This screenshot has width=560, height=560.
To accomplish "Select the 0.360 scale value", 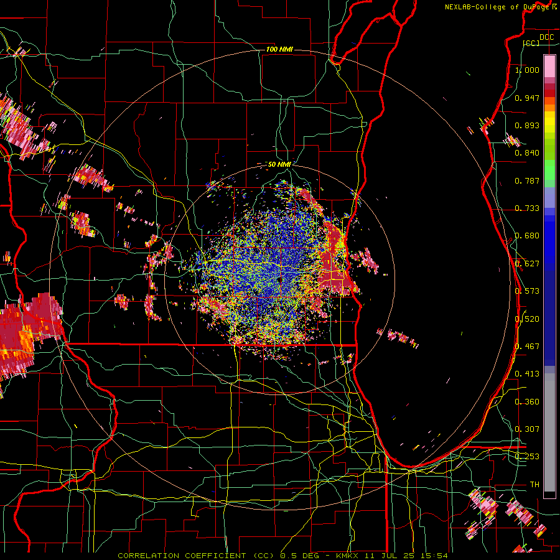I will point(527,402).
